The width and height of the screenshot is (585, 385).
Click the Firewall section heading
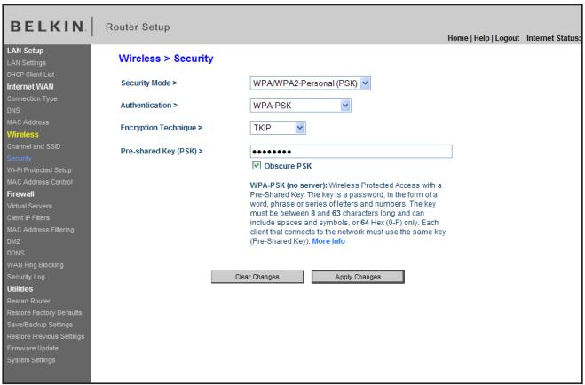(20, 193)
